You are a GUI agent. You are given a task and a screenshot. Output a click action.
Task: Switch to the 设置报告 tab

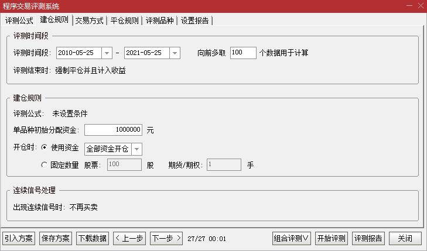[x=194, y=20]
